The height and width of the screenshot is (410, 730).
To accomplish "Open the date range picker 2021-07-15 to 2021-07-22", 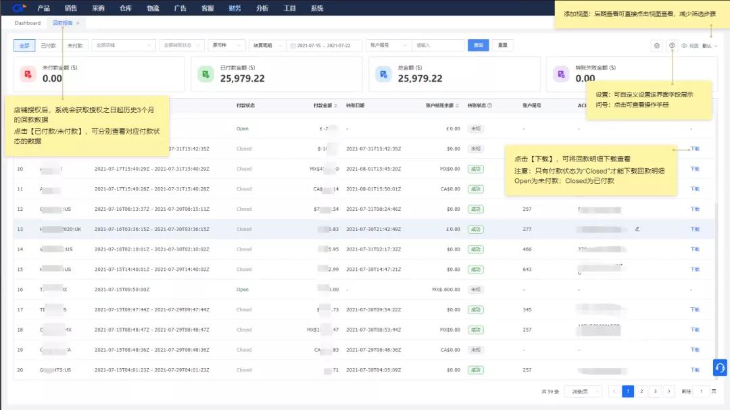I will pyautogui.click(x=326, y=45).
